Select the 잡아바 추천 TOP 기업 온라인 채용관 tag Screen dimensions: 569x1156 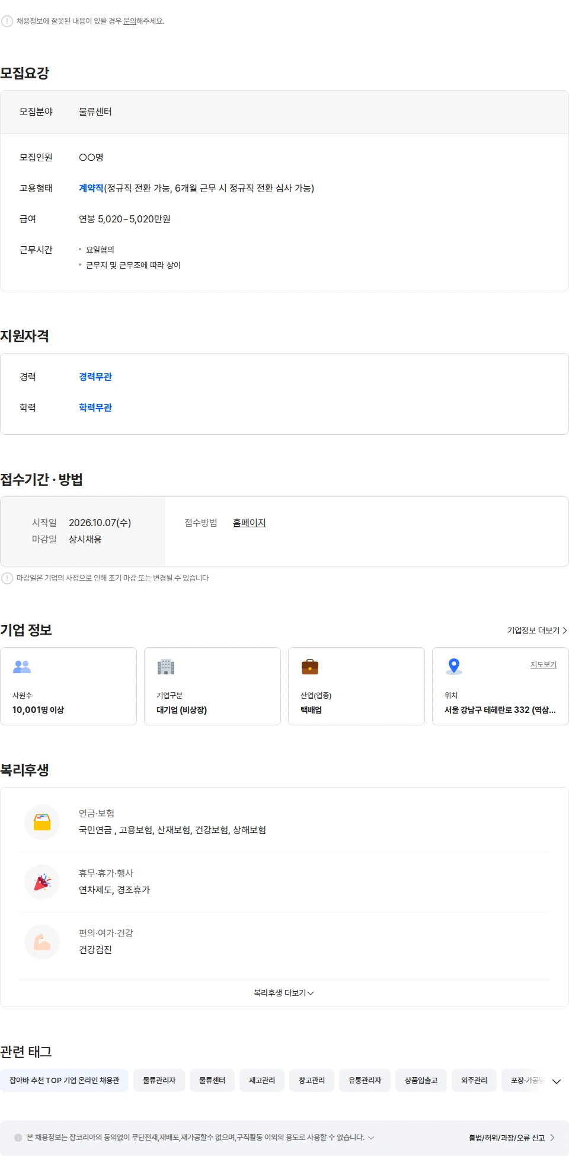(x=64, y=1081)
